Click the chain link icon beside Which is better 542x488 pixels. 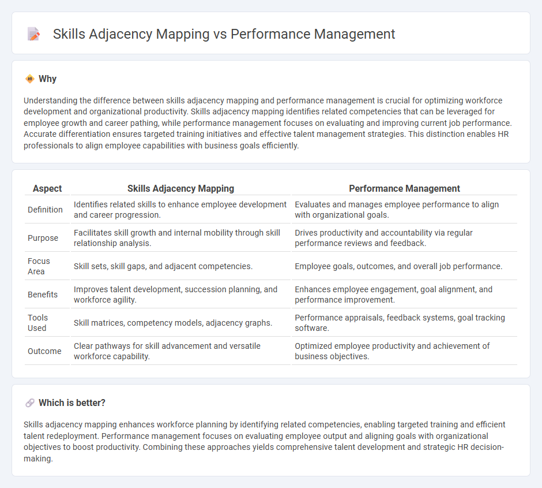point(30,403)
